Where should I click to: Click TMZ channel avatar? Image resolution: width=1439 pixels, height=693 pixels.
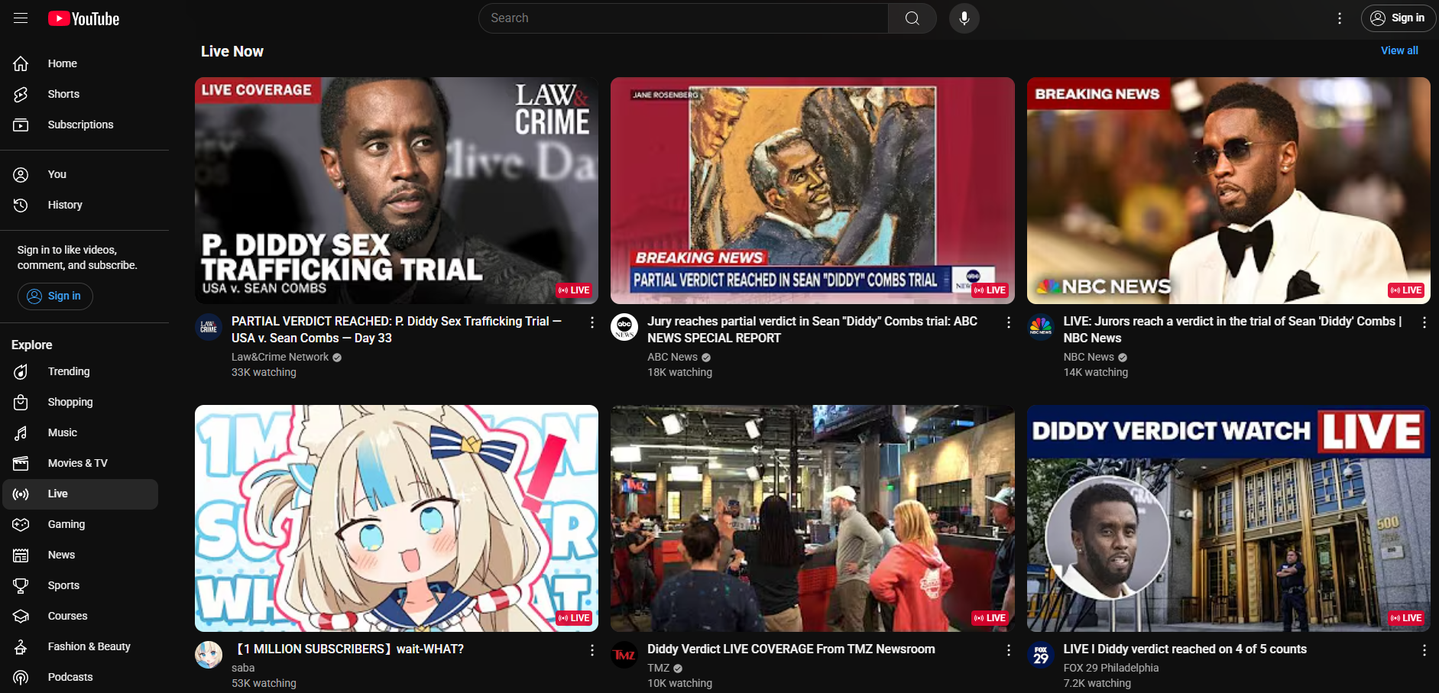tap(624, 655)
